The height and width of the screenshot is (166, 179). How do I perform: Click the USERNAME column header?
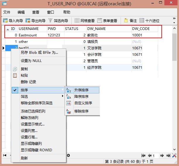(33, 29)
